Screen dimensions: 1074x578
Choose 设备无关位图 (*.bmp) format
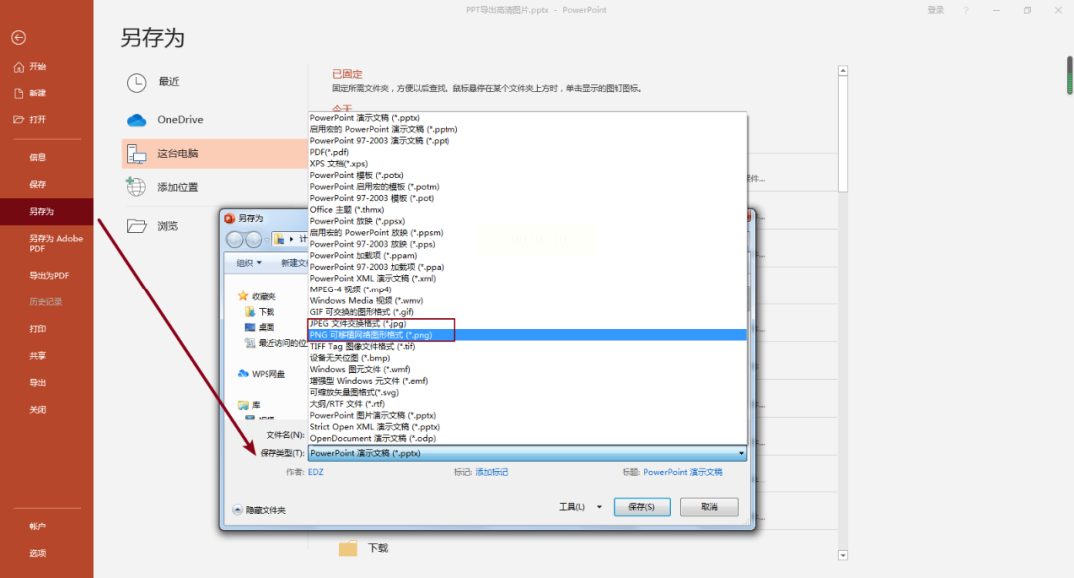tap(527, 358)
